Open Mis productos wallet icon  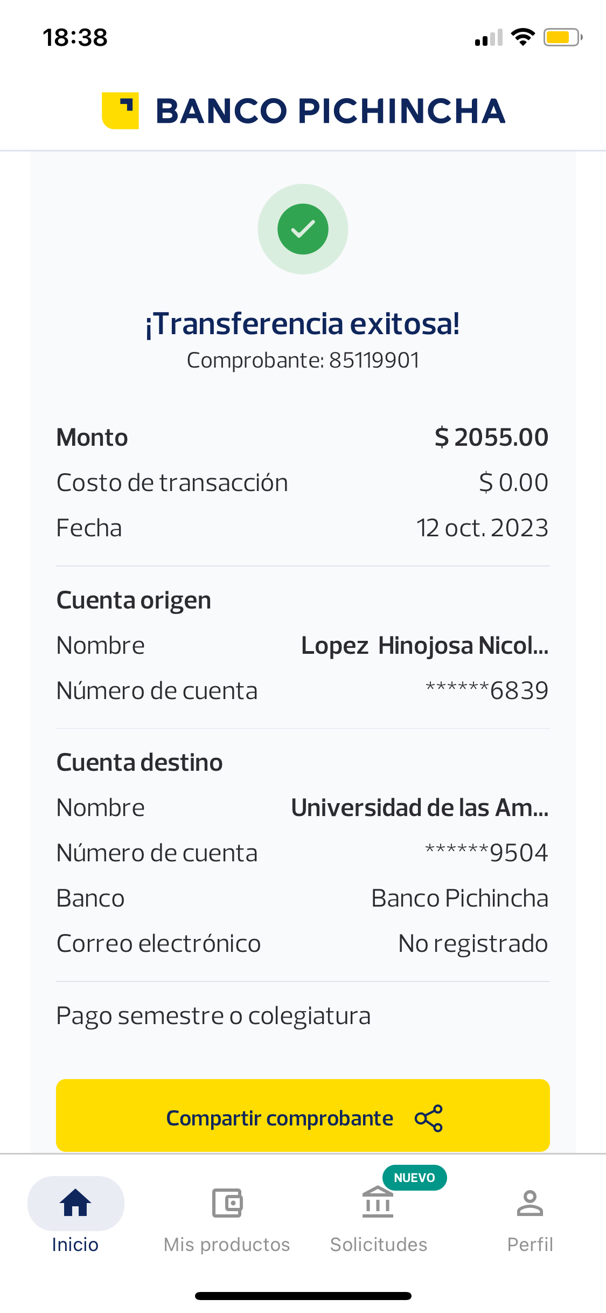(227, 1203)
